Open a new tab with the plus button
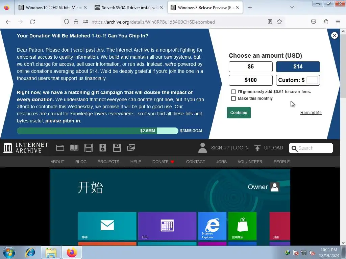This screenshot has width=346, height=259. [250, 8]
